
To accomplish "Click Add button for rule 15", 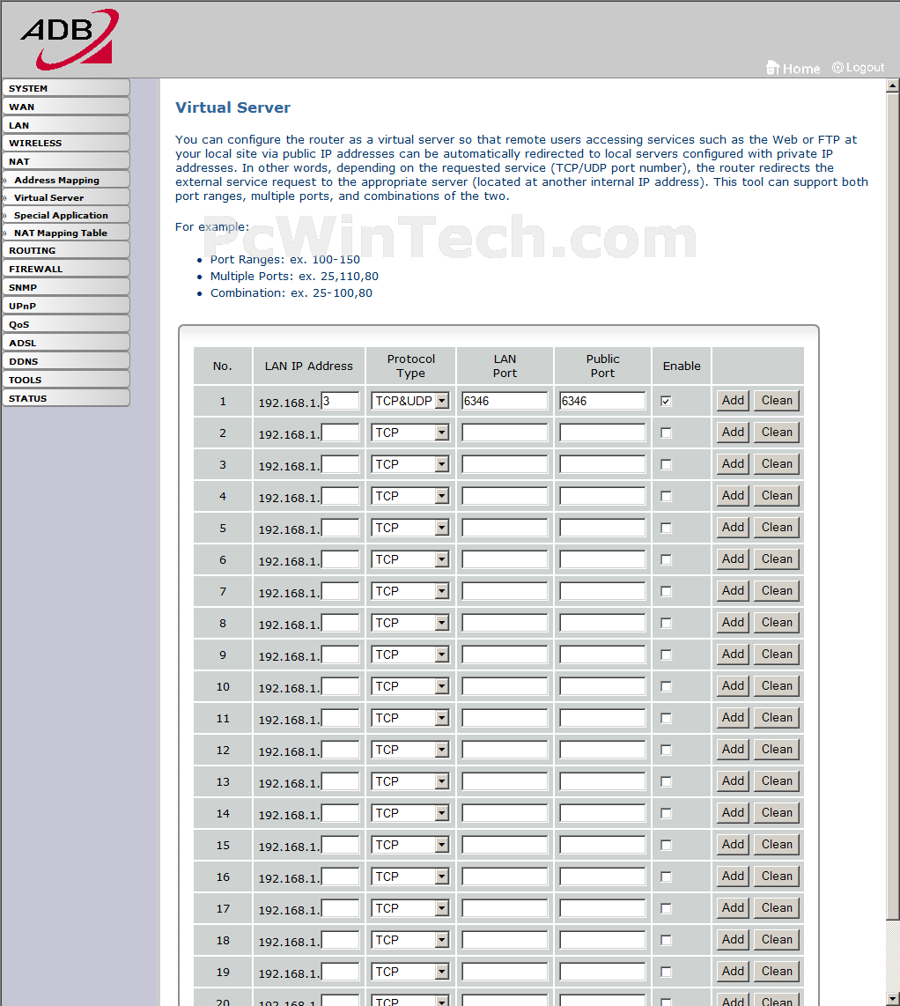I will [733, 844].
